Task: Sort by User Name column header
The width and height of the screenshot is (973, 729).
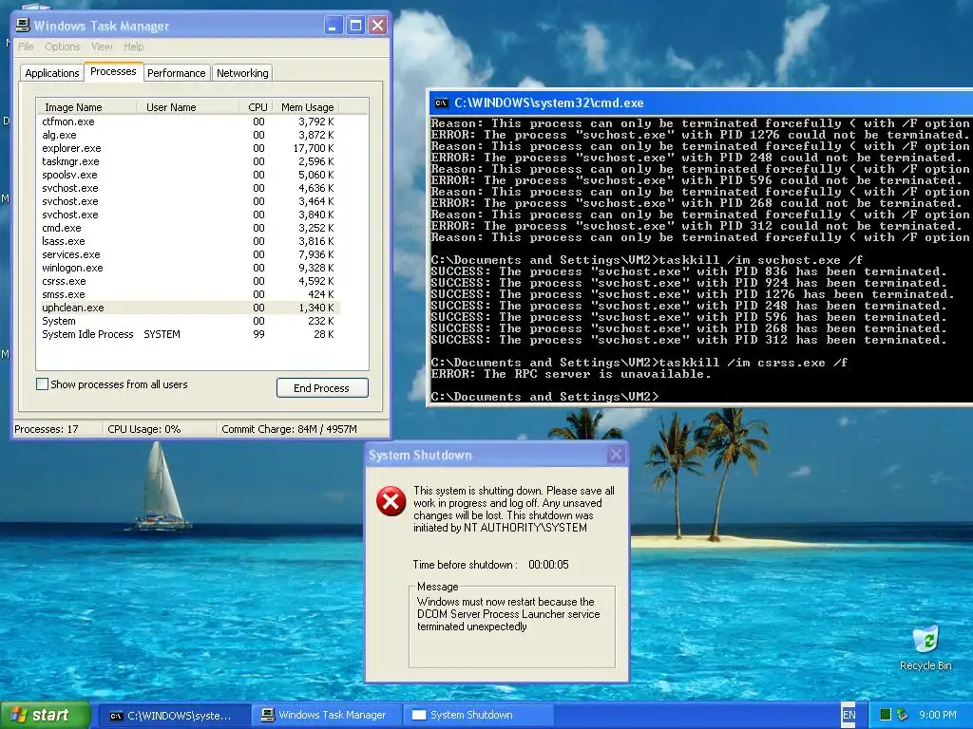Action: coord(188,107)
